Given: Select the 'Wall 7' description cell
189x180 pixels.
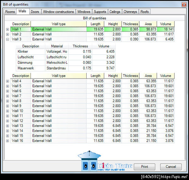Looking at the screenshot, I should pos(20,96).
